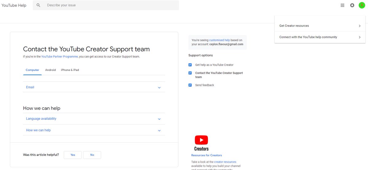The height and width of the screenshot is (170, 368).
Task: Click the YouTube Help title
Action: click(x=14, y=5)
